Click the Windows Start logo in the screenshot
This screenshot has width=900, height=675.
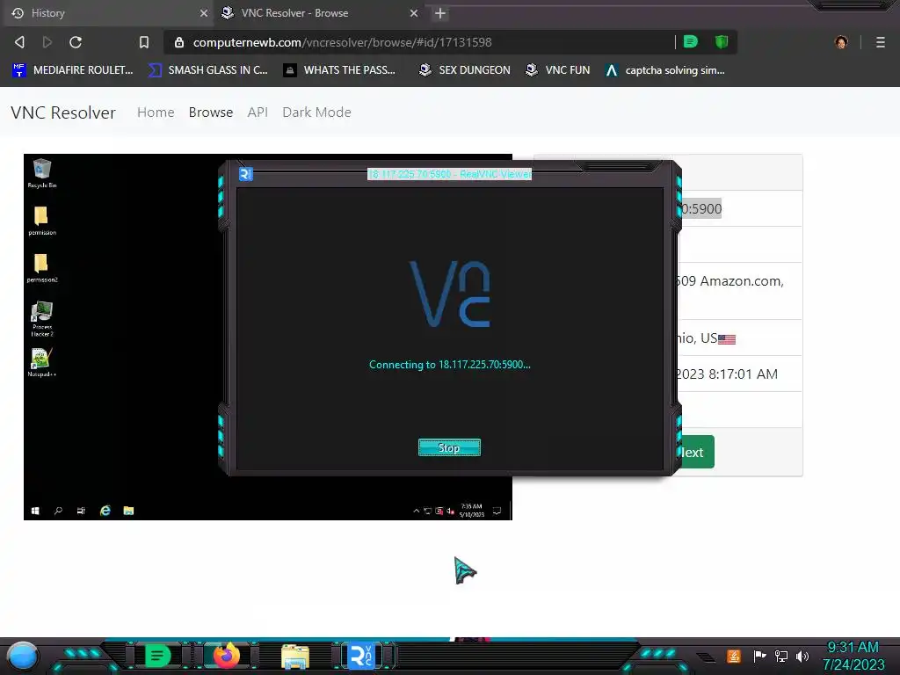pos(35,511)
